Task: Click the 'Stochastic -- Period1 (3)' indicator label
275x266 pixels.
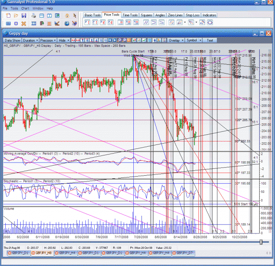Action: tap(32, 181)
